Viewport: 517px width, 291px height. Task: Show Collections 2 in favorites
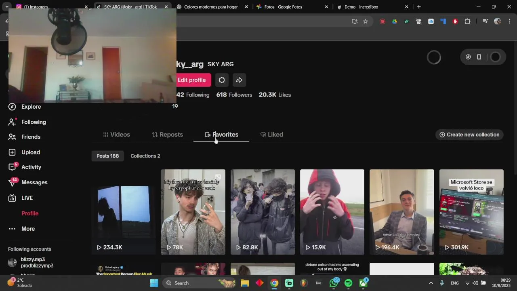tap(145, 156)
